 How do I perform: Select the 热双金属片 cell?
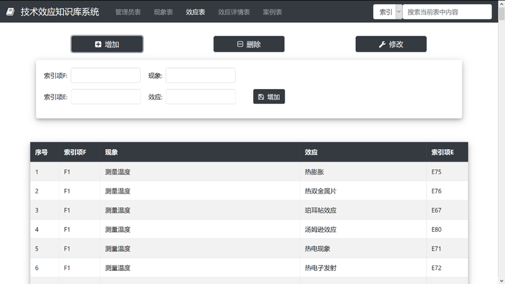(x=363, y=191)
